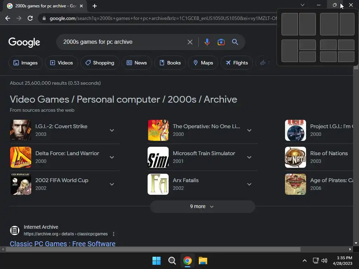Open a new browser tab

(95, 6)
